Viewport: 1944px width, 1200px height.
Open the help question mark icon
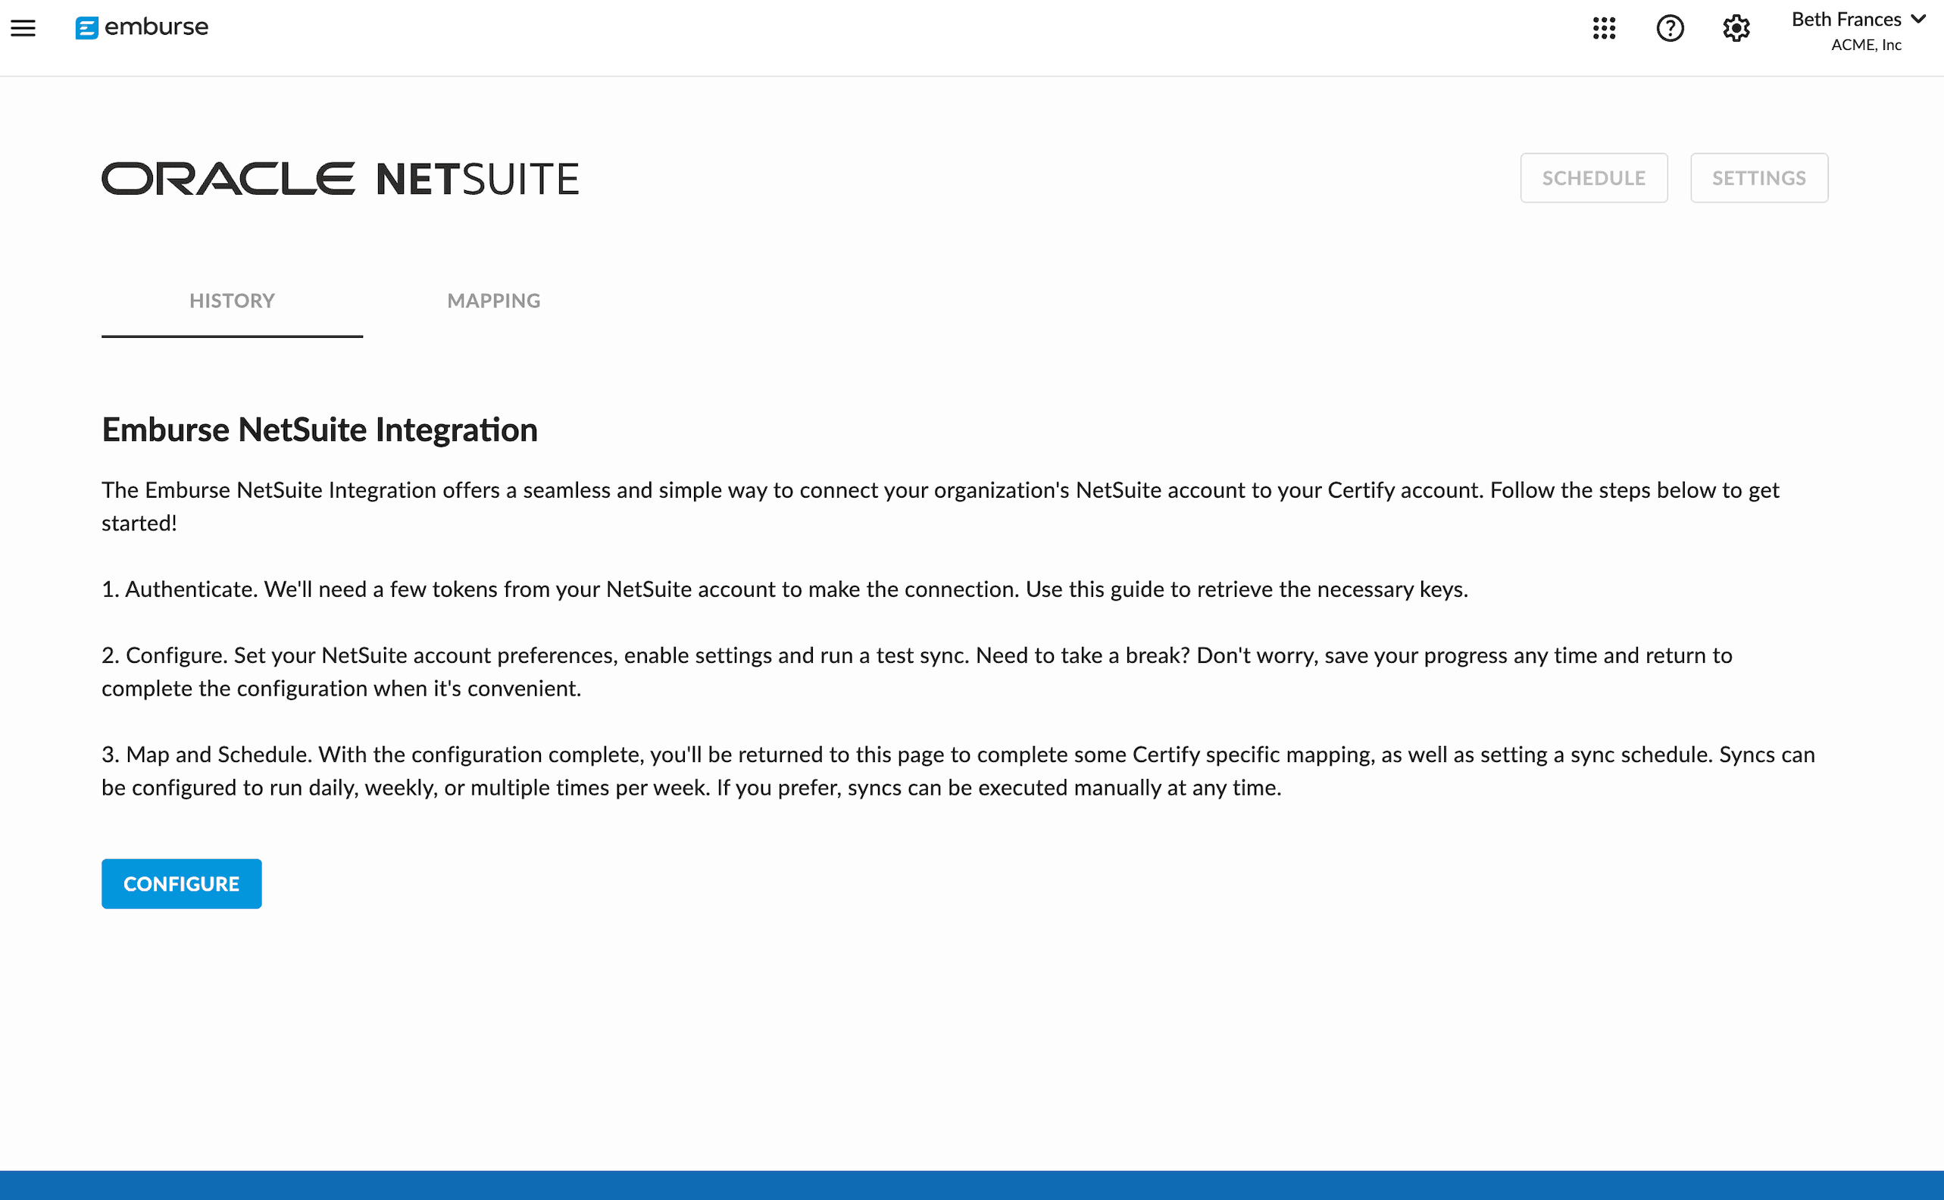click(1670, 28)
